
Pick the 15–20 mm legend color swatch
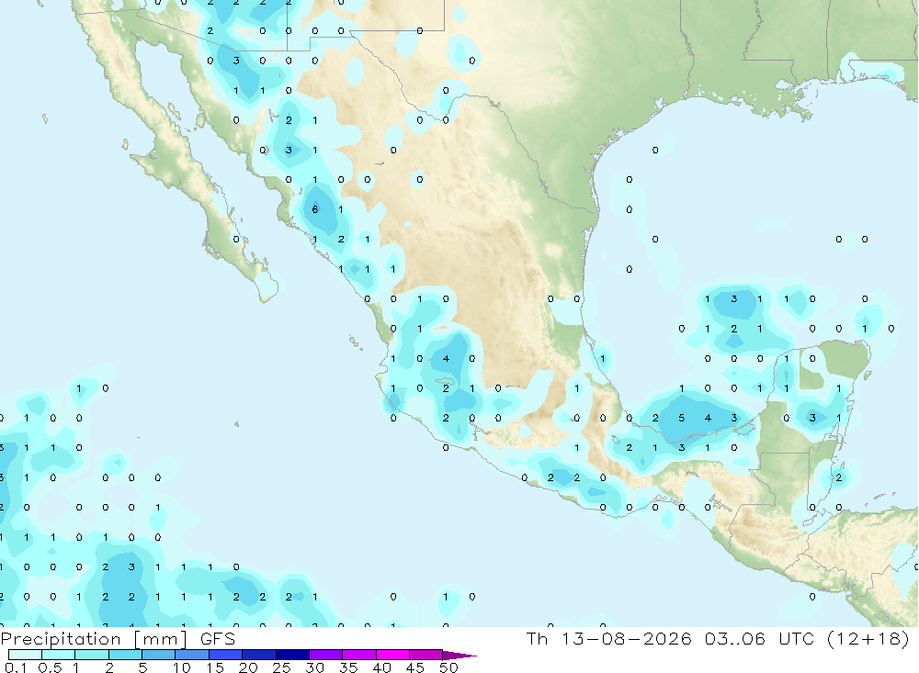click(226, 655)
